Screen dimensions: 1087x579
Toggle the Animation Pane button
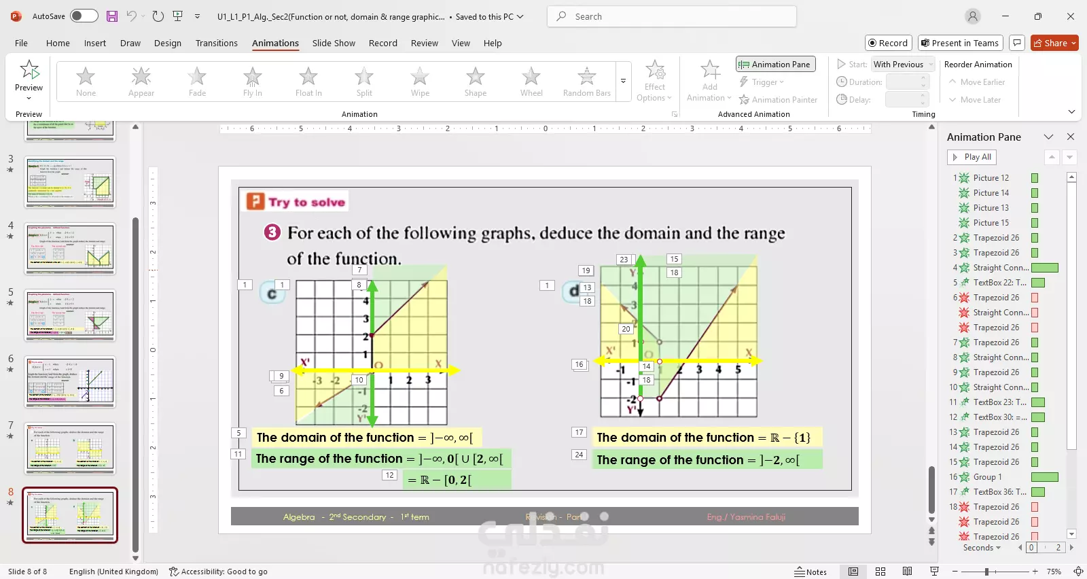point(775,65)
